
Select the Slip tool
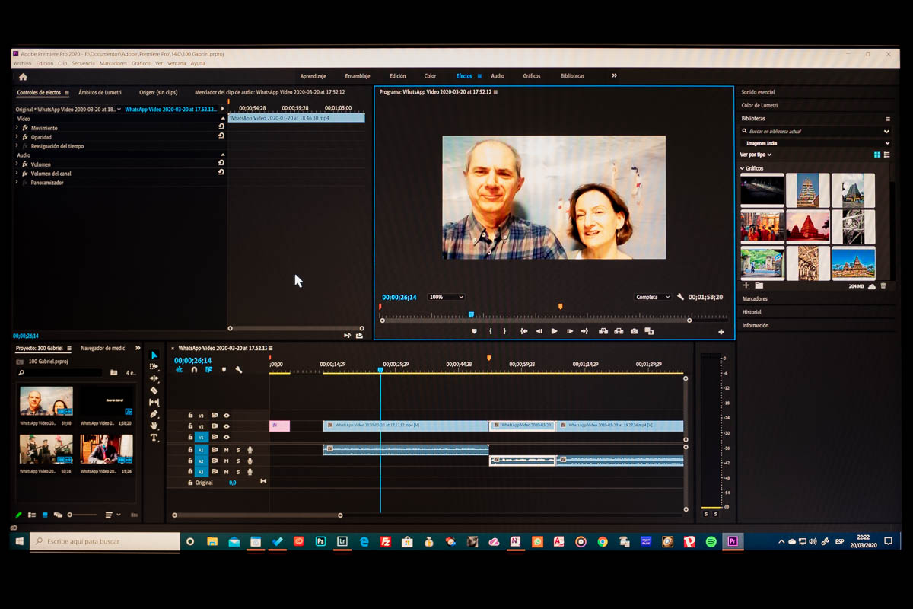(154, 402)
